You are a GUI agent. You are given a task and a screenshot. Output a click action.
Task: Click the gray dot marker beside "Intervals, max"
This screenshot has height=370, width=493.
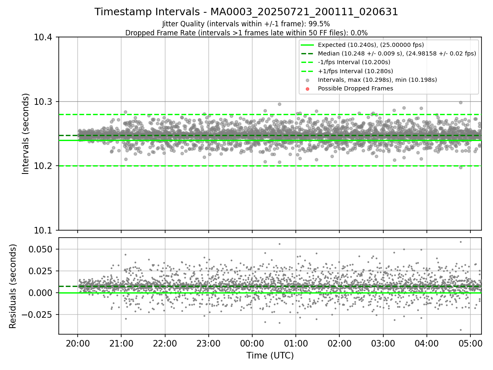[x=307, y=80]
